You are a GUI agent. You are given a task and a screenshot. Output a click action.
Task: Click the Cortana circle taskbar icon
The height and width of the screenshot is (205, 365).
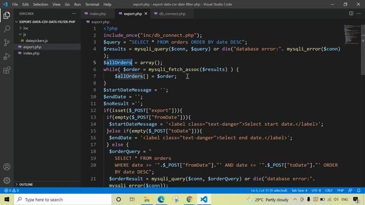[x=119, y=199]
